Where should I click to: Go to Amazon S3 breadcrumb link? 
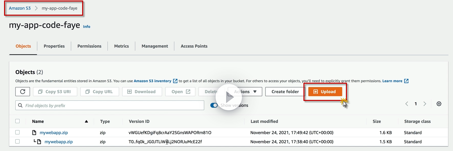pyautogui.click(x=20, y=8)
